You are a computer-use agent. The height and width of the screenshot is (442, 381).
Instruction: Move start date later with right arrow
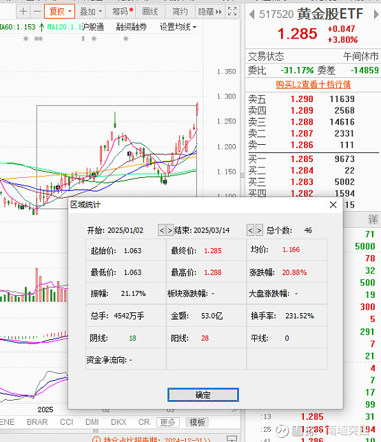pos(169,230)
